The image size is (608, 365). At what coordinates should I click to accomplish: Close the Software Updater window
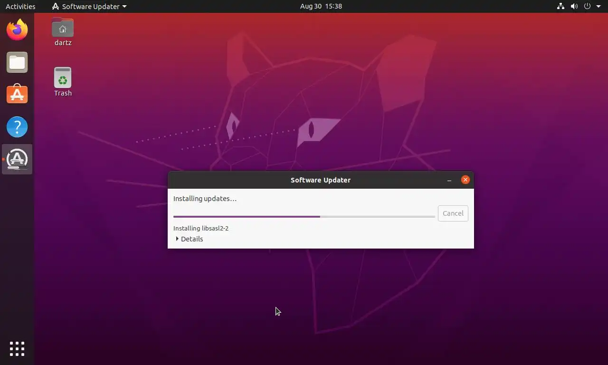click(465, 180)
